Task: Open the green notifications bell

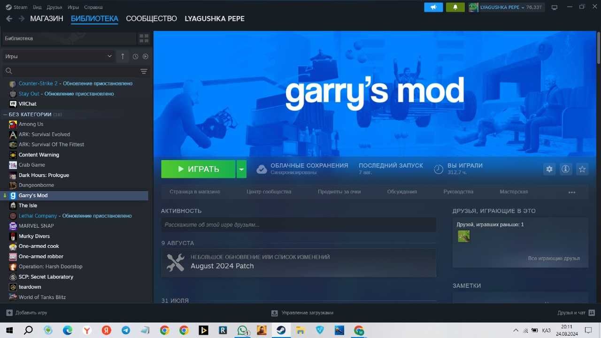Action: coord(455,8)
